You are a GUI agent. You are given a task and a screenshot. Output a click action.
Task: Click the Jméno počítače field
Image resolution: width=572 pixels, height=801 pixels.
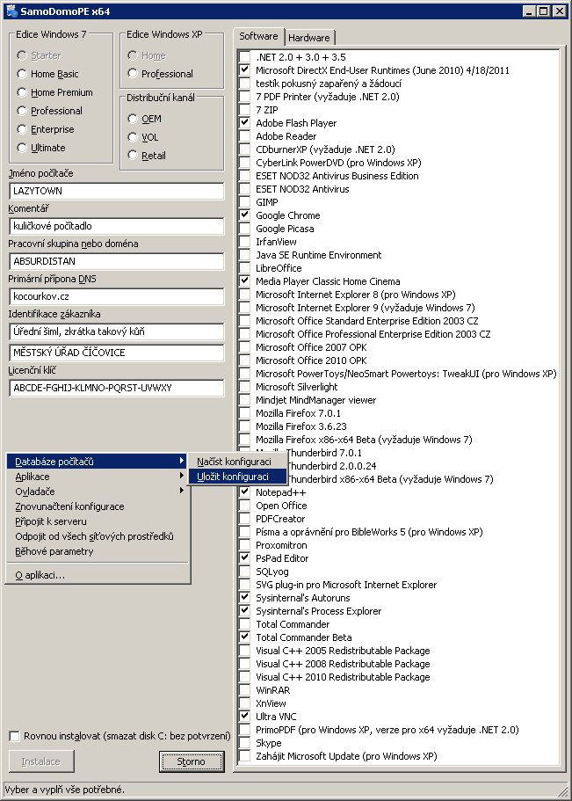117,191
